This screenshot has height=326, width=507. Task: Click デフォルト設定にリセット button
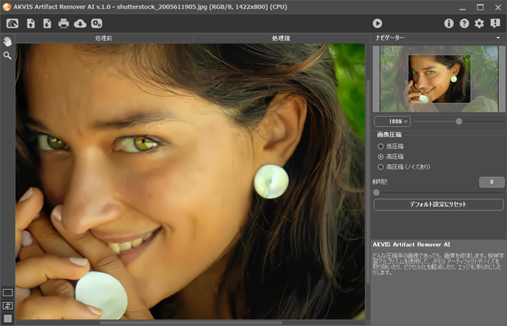coord(438,204)
